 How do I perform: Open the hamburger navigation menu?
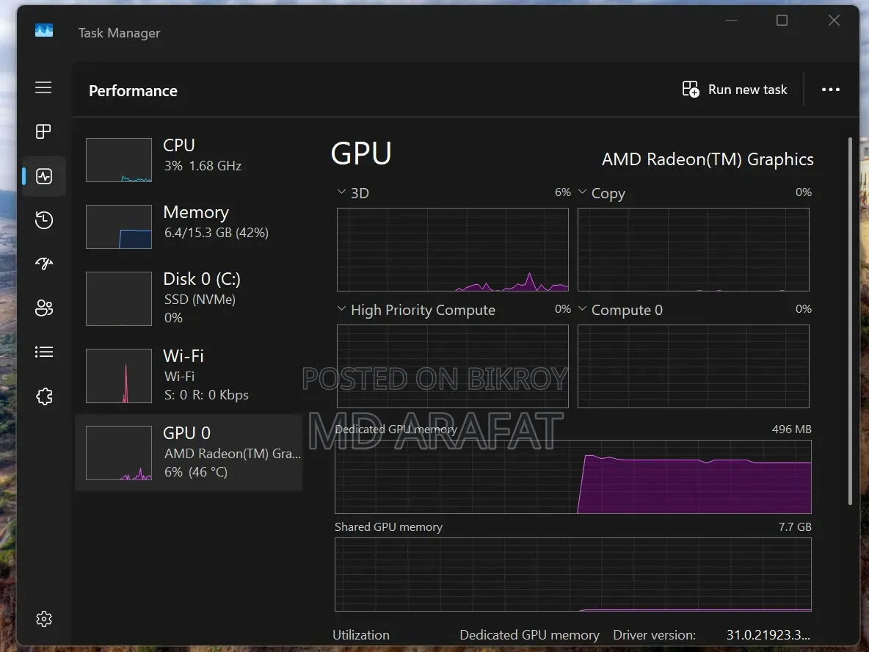tap(43, 87)
